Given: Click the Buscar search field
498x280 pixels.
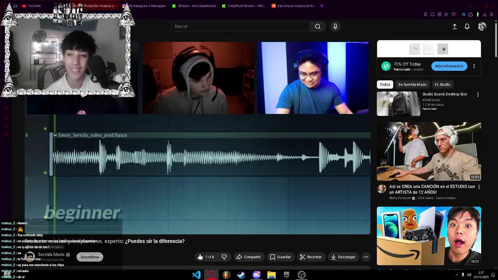Looking at the screenshot, I should (x=240, y=26).
